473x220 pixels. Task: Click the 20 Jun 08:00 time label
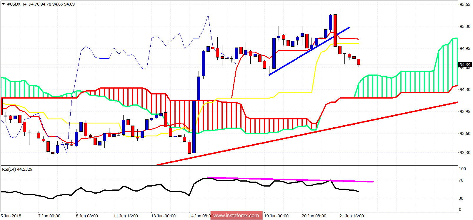click(x=314, y=216)
